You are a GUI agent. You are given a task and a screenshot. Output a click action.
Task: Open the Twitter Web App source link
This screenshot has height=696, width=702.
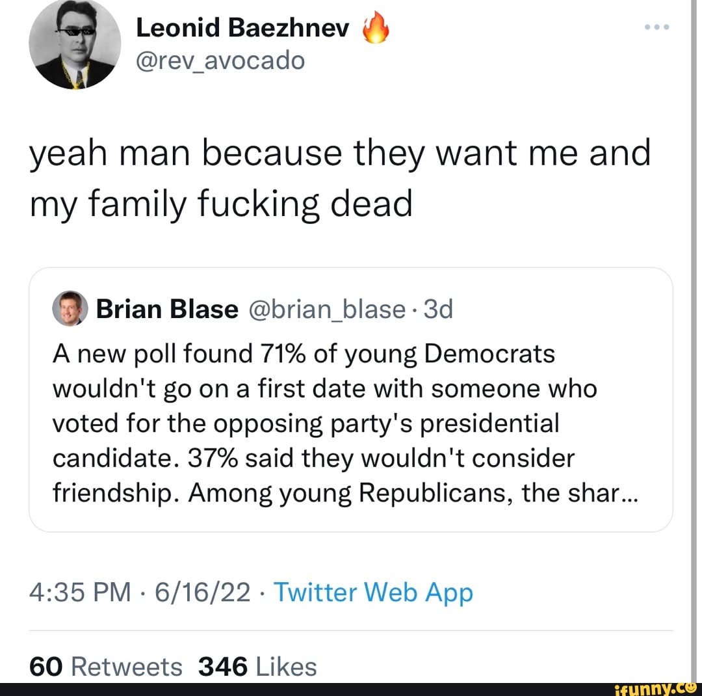373,593
